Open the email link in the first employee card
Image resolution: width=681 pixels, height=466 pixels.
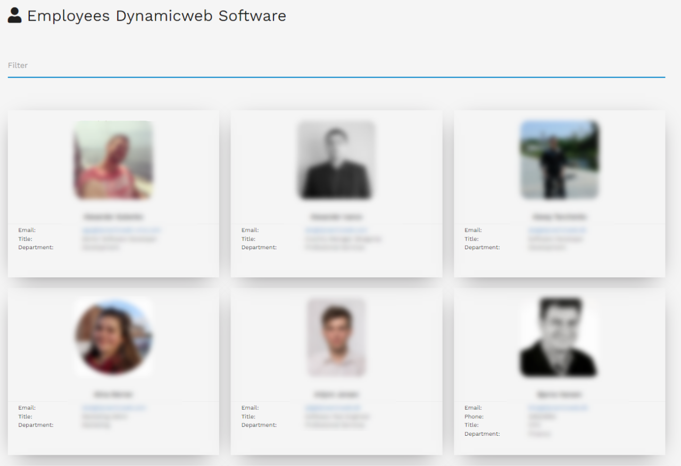[x=121, y=230]
